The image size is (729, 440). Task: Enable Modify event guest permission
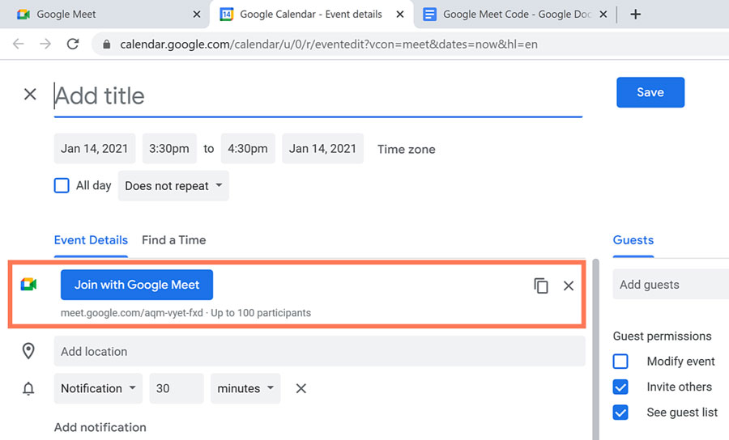(620, 361)
